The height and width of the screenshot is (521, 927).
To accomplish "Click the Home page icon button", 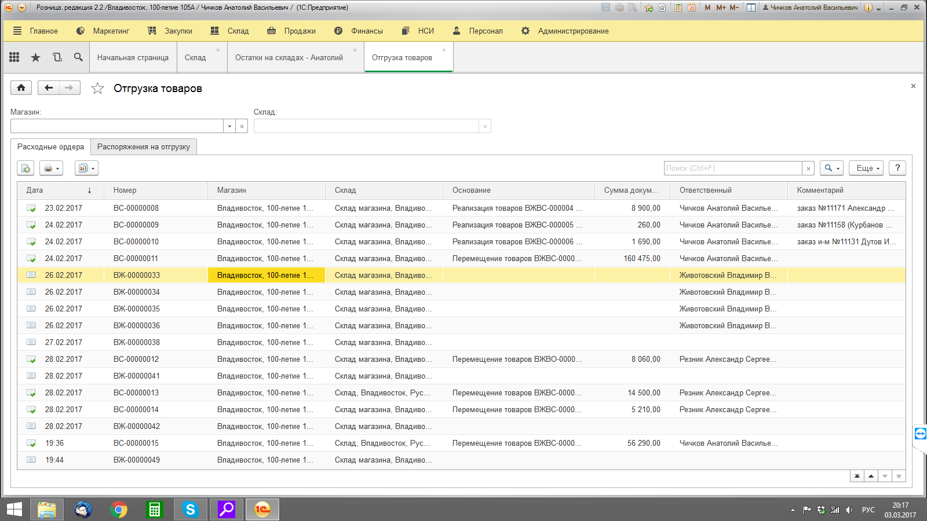I will [x=21, y=88].
